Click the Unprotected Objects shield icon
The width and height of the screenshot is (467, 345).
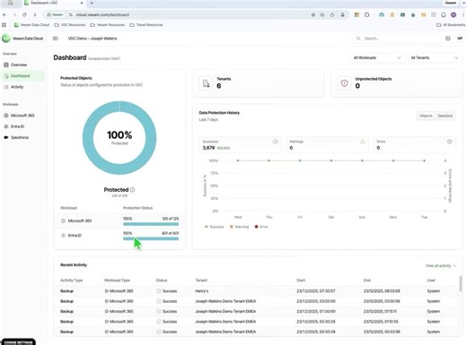[344, 83]
